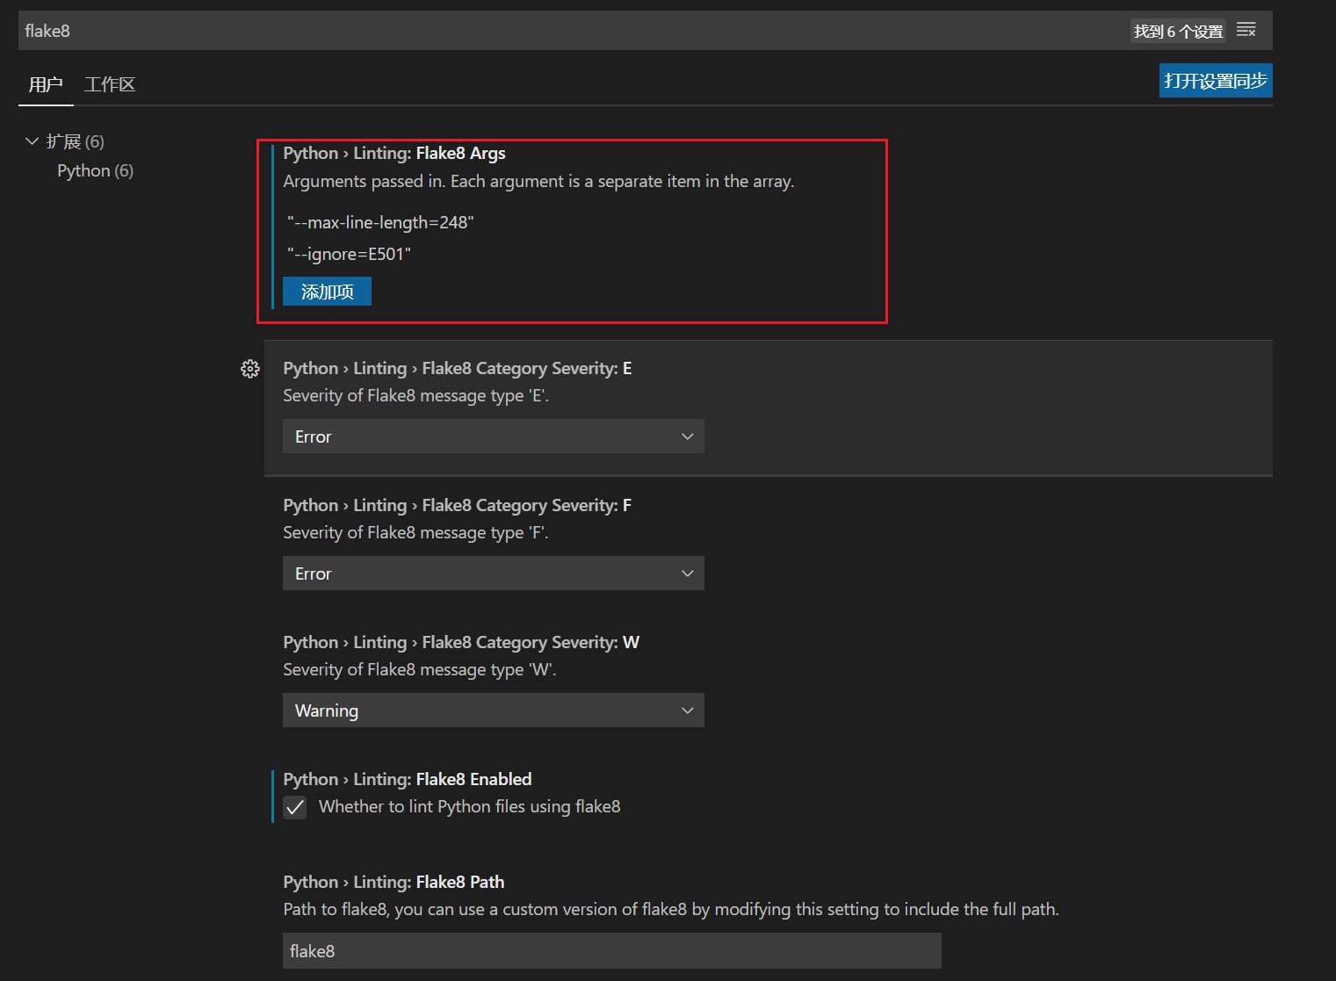Switch to the 工作区 tab
Screen dimensions: 1336x981
(x=110, y=84)
